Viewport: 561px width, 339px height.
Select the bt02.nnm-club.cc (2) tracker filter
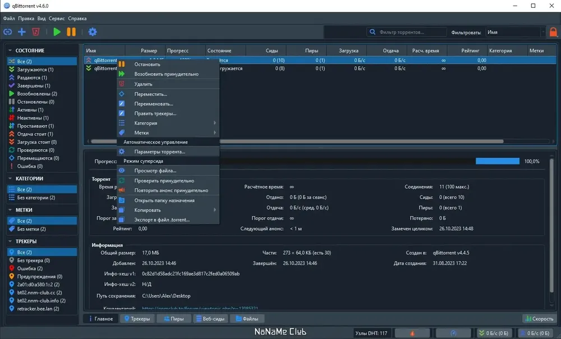pos(42,292)
